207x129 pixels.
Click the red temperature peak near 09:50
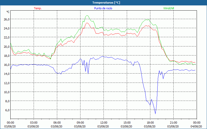(x=87, y=23)
